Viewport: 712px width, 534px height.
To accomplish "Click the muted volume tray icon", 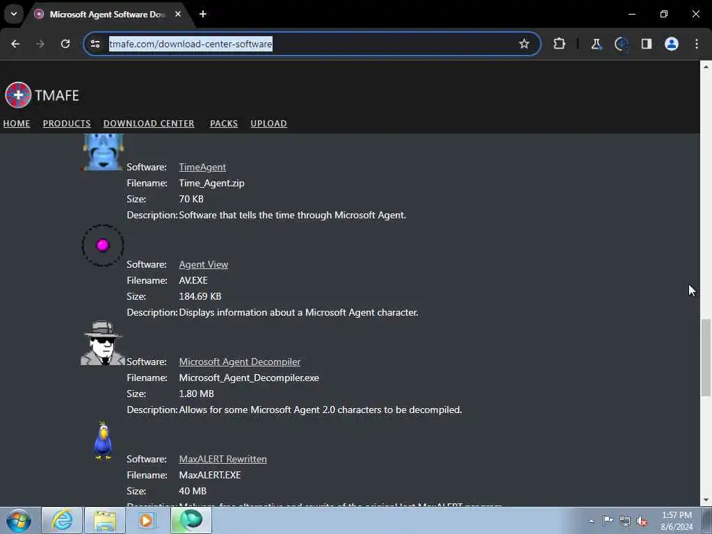I will (x=642, y=521).
